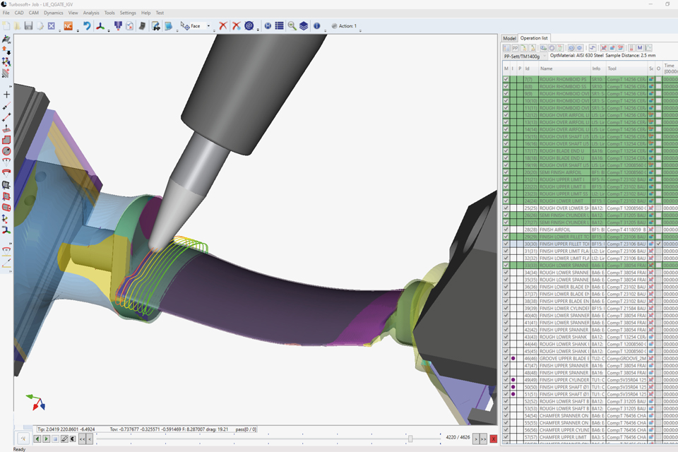Toggle checkbox for ROUGH LOWER SHANK operation 43

pyautogui.click(x=506, y=336)
